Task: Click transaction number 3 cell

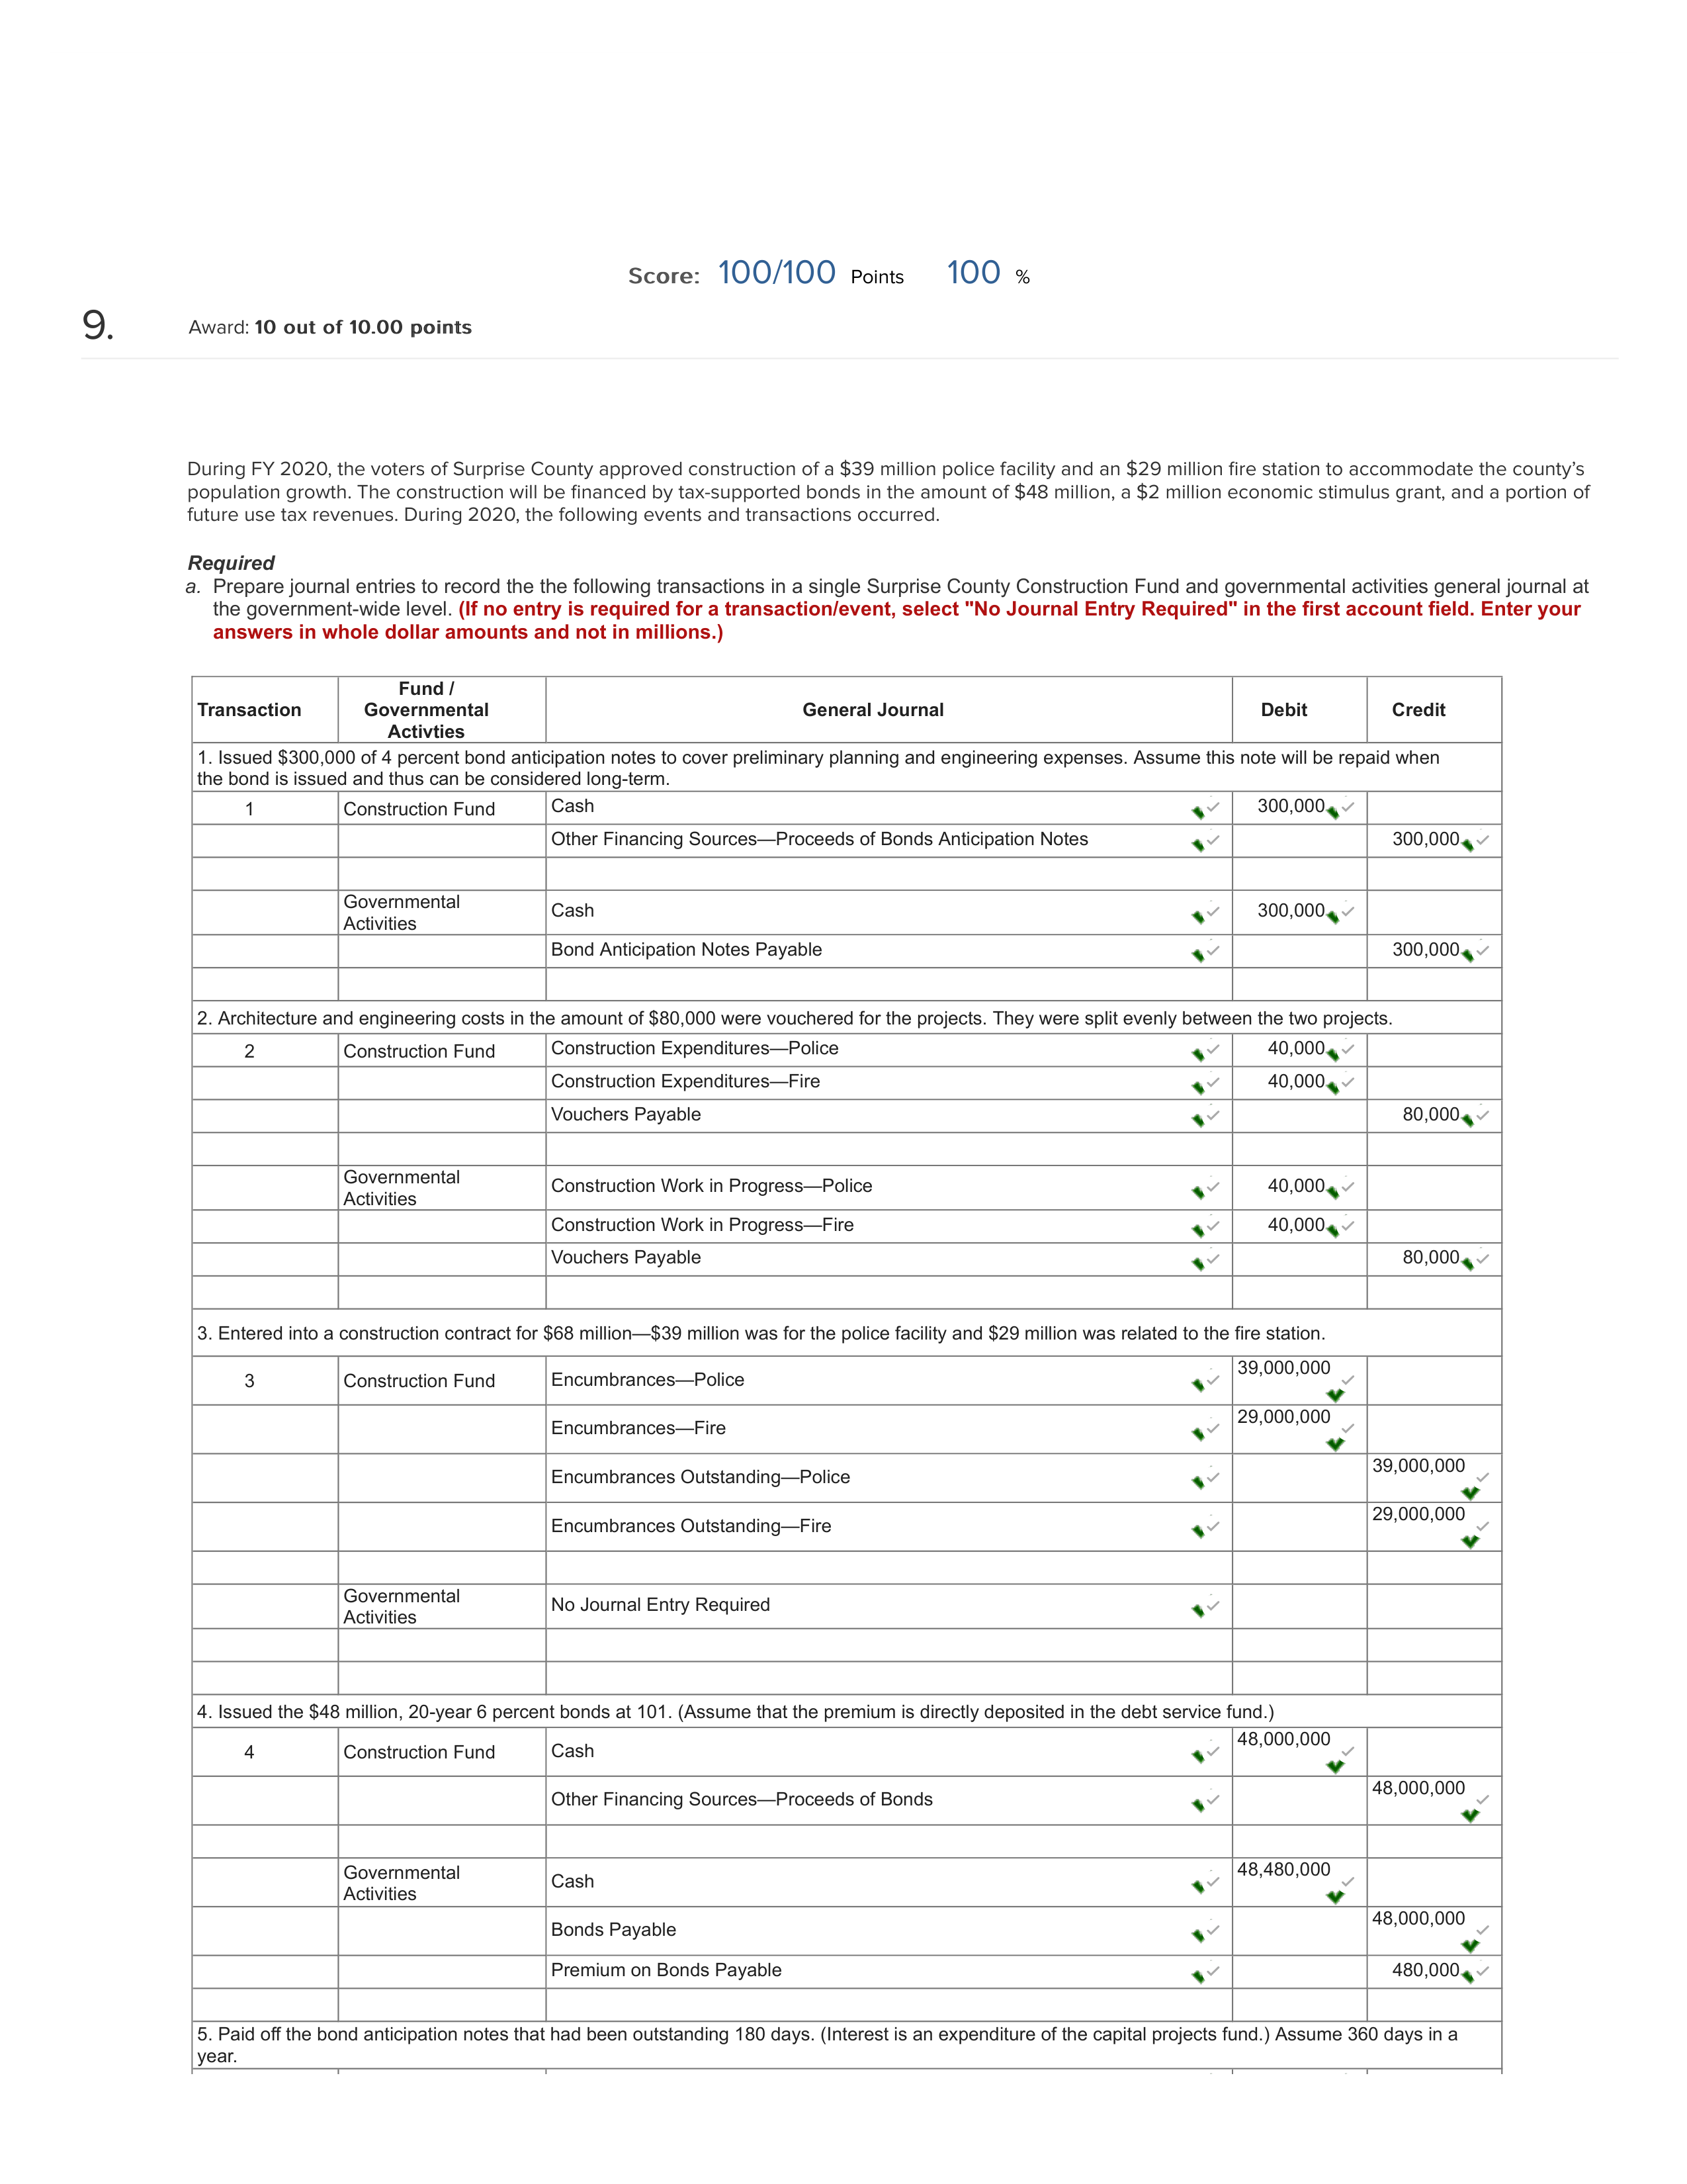Action: click(249, 1381)
